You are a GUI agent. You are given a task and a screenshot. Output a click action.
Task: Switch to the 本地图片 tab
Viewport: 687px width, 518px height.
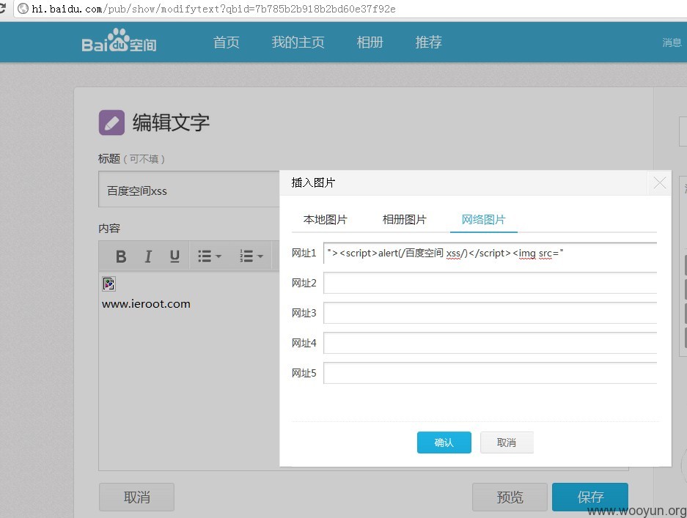325,219
